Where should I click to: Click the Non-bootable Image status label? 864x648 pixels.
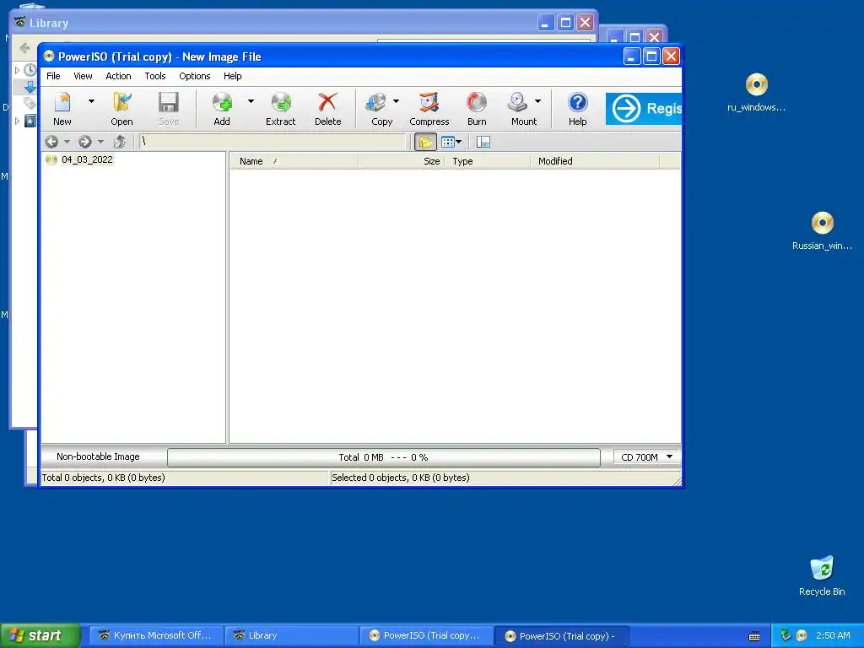(98, 456)
